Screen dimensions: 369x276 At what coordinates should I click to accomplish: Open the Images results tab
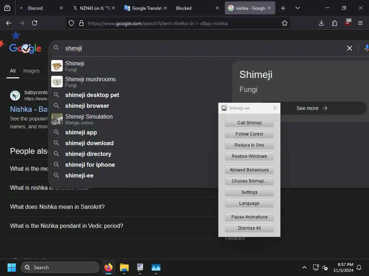coord(31,71)
